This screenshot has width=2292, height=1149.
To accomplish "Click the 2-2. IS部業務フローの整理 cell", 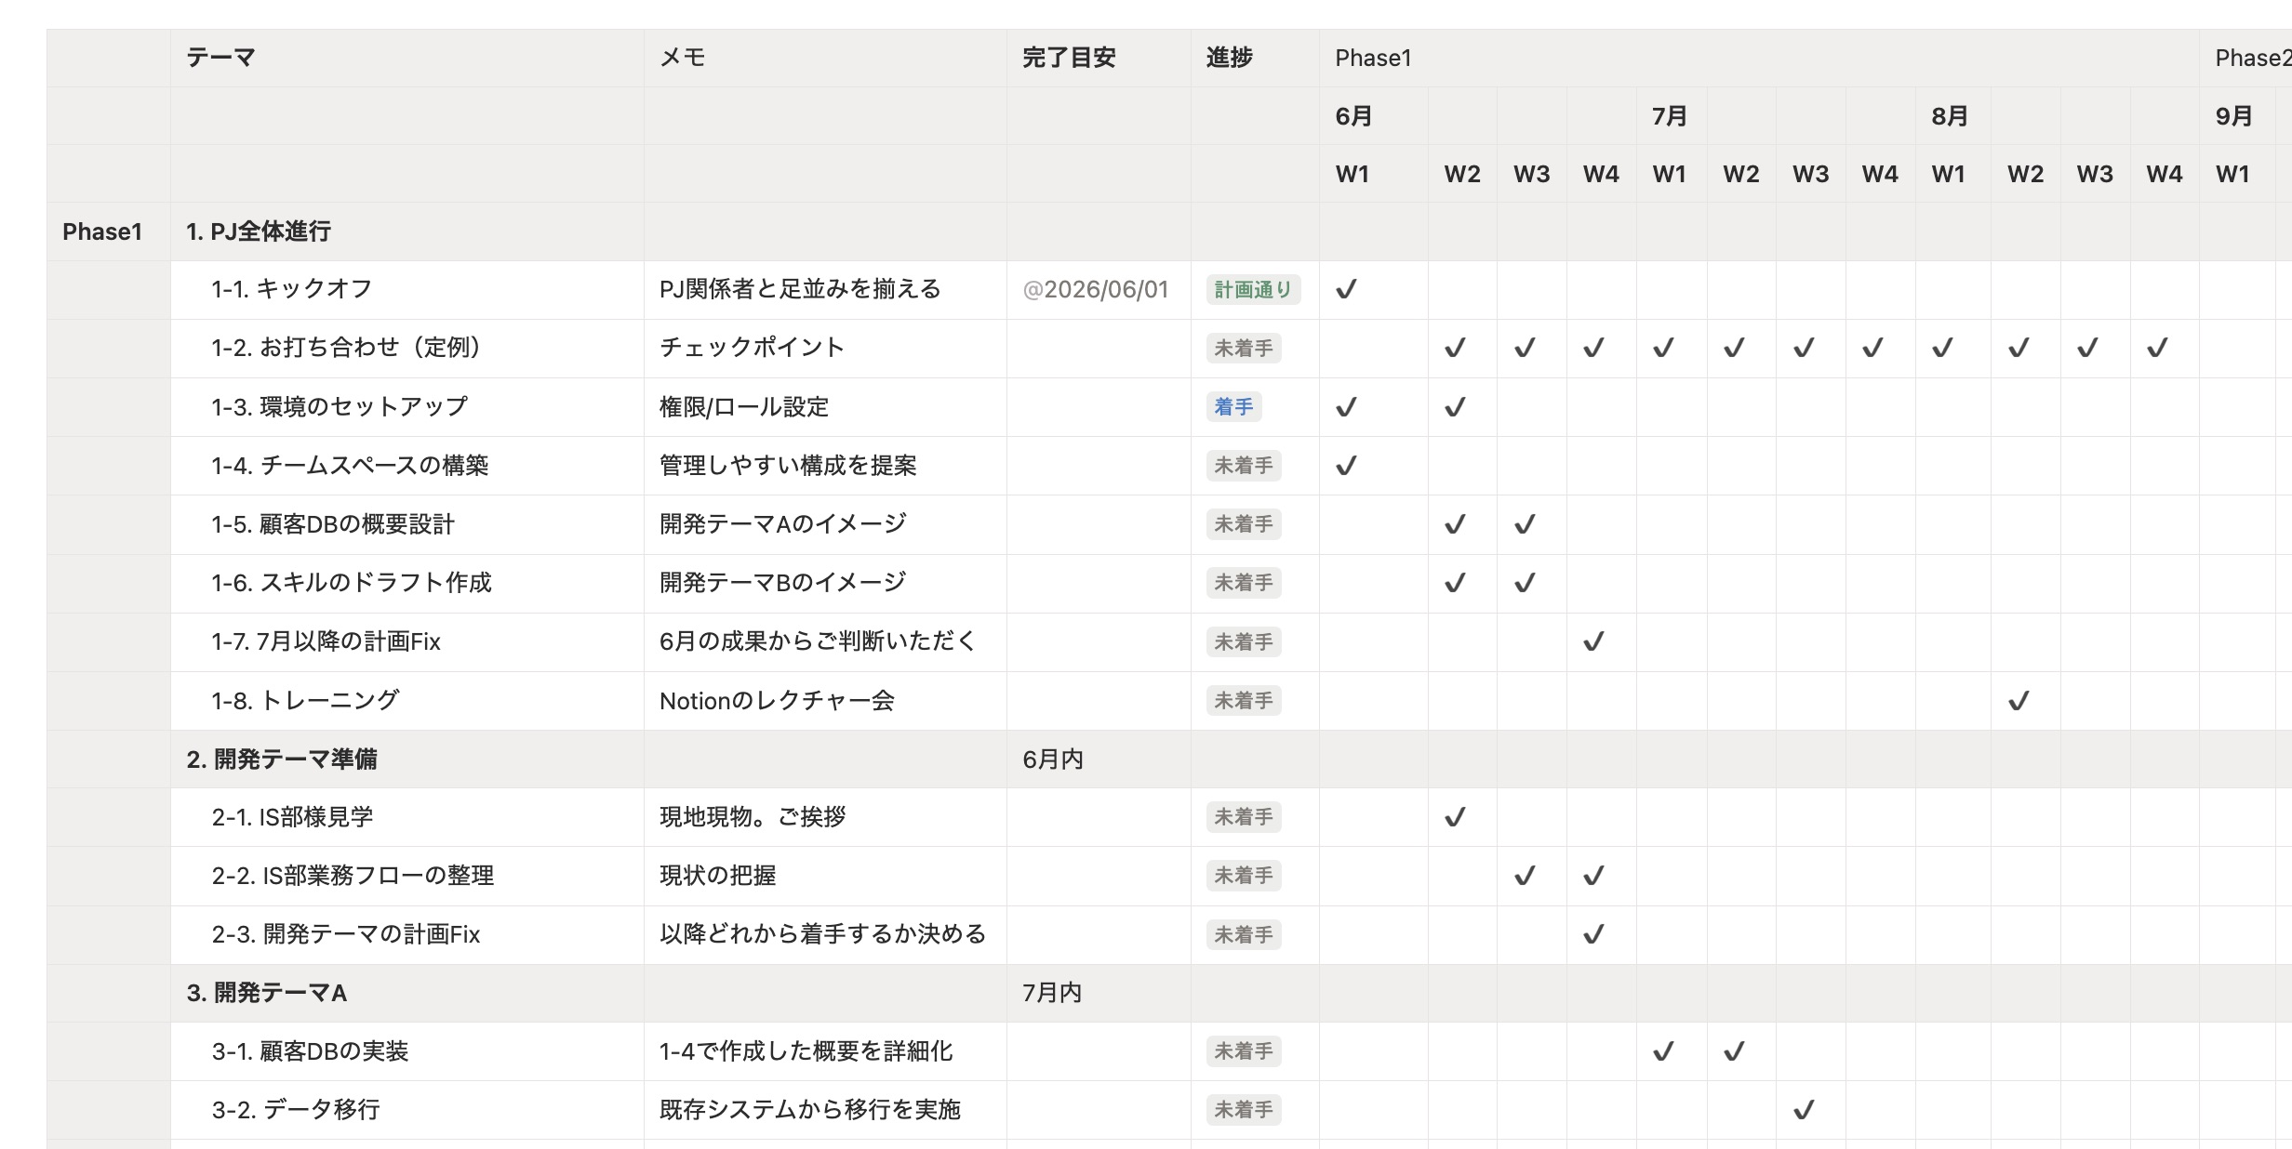I will click(x=406, y=876).
